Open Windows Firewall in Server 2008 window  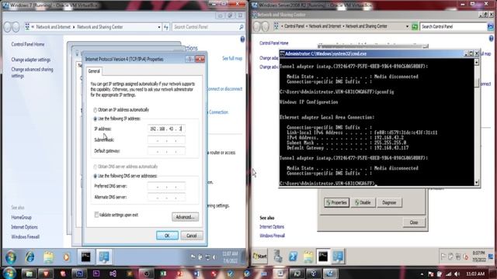[272, 236]
